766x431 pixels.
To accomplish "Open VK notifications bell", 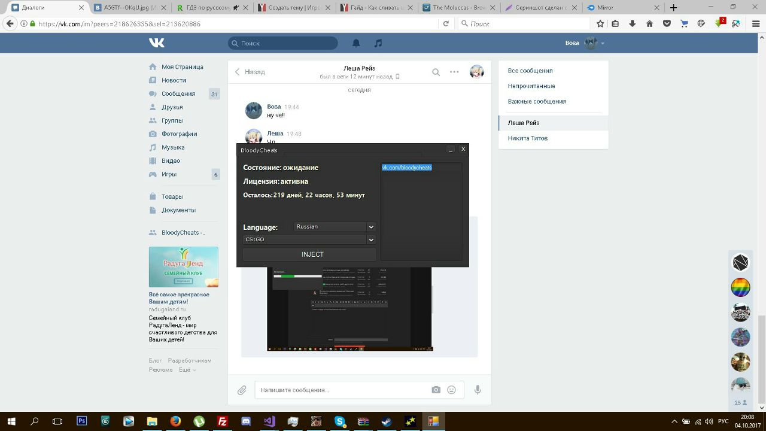I will 356,43.
